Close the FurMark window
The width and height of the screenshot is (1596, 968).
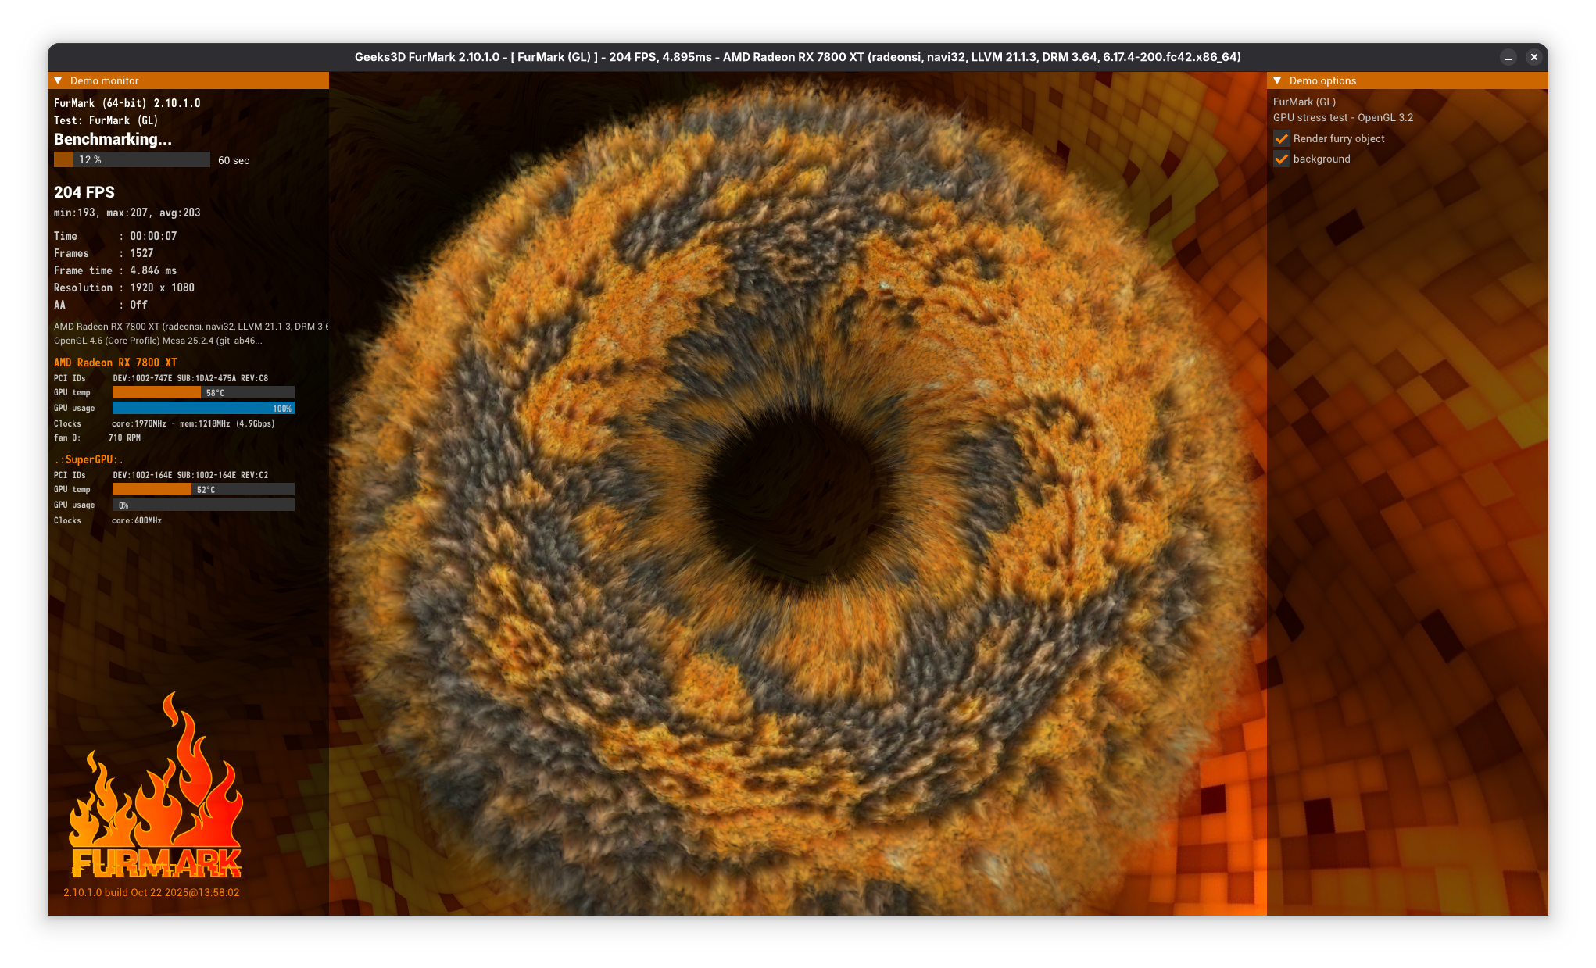coord(1533,57)
